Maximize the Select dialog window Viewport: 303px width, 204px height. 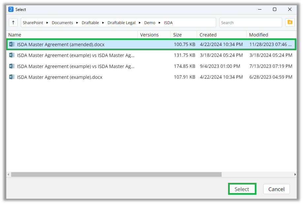click(x=274, y=9)
